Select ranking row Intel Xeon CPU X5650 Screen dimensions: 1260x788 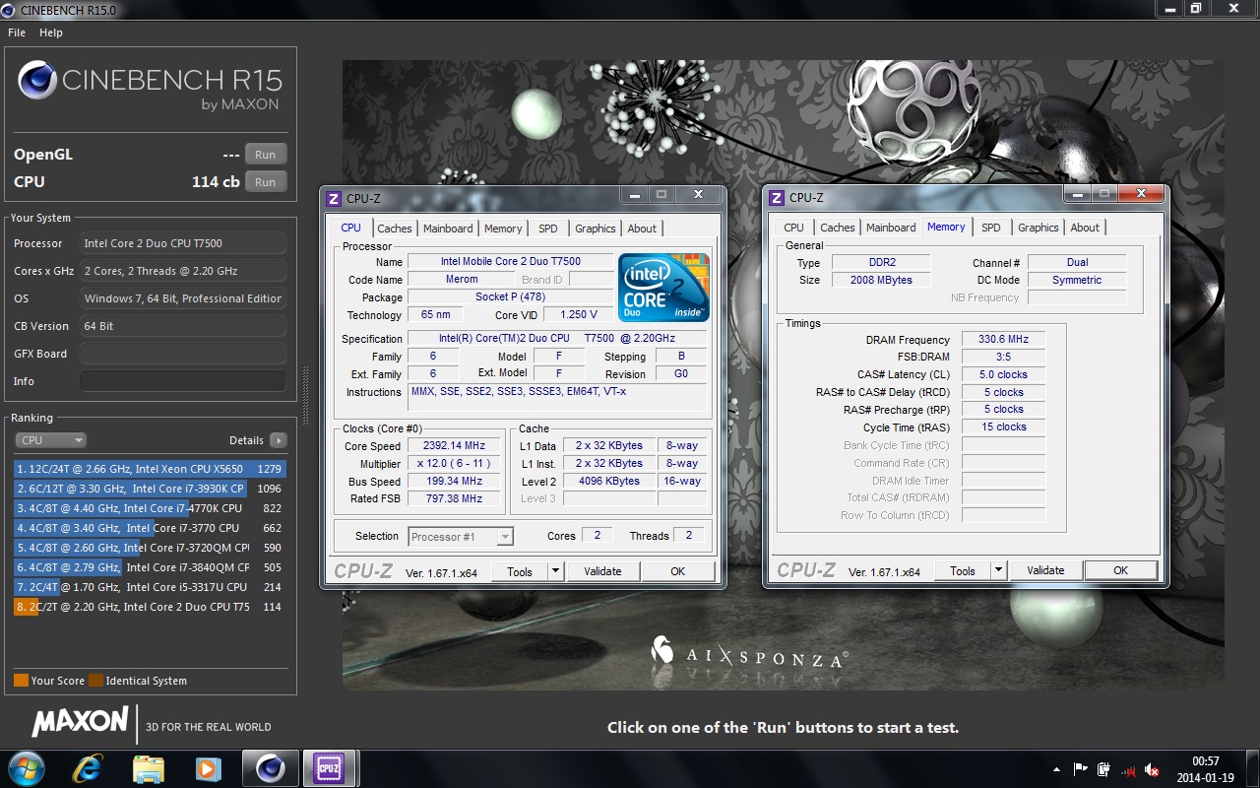[x=150, y=469]
